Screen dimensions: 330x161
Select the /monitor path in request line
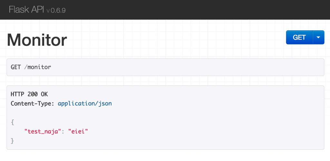coord(38,67)
